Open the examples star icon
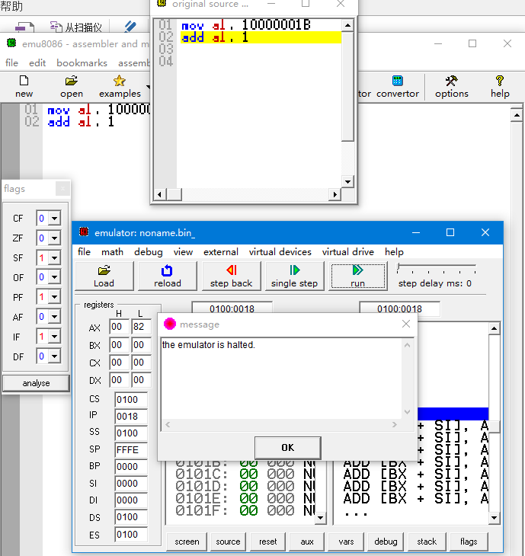525x556 pixels. pyautogui.click(x=120, y=81)
